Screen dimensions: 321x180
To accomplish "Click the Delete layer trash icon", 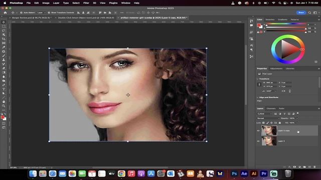I will [x=314, y=167].
